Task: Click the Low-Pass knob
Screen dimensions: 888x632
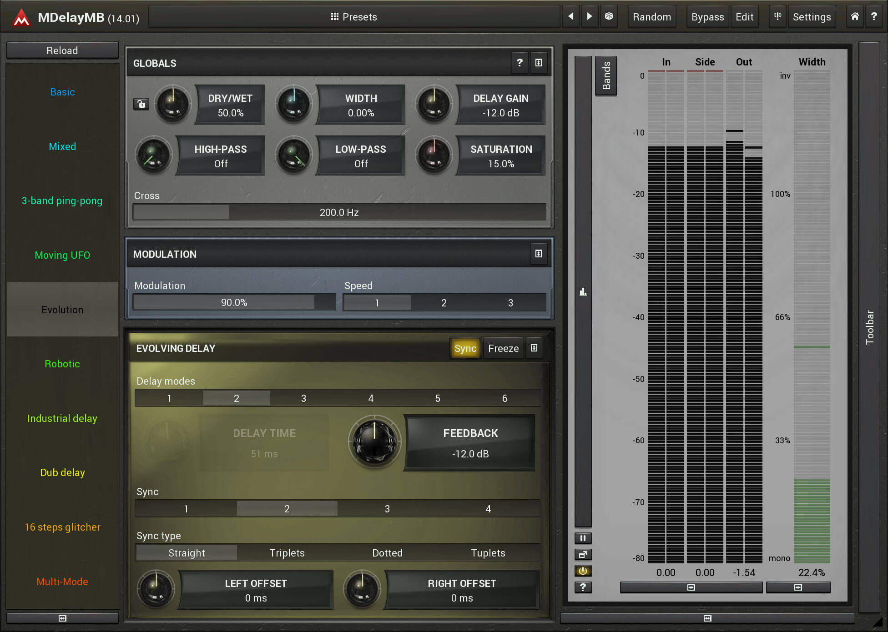Action: click(293, 155)
